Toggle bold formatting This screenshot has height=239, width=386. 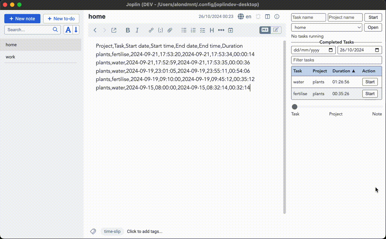pos(127,30)
